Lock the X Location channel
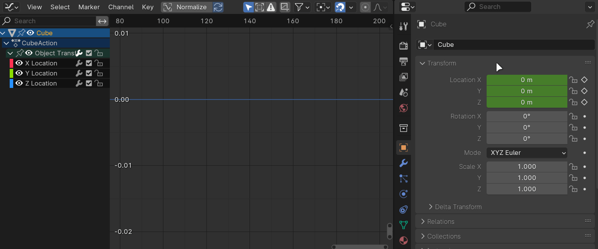The image size is (598, 249). (99, 63)
